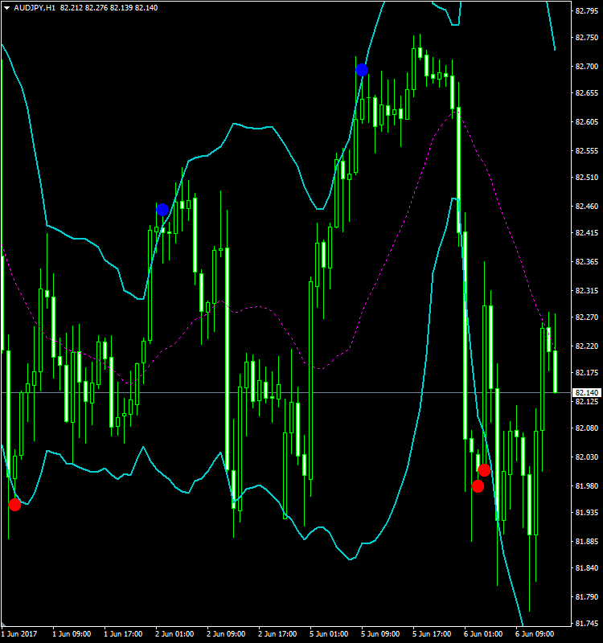Click the 1 Jun 09:00 time label
Image resolution: width=603 pixels, height=643 pixels.
coord(72,634)
